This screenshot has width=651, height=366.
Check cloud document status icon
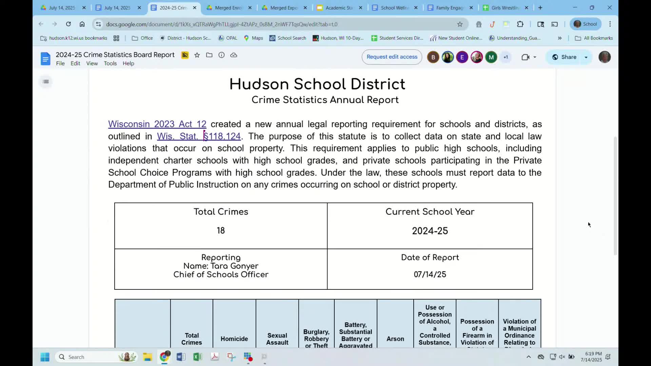point(234,55)
